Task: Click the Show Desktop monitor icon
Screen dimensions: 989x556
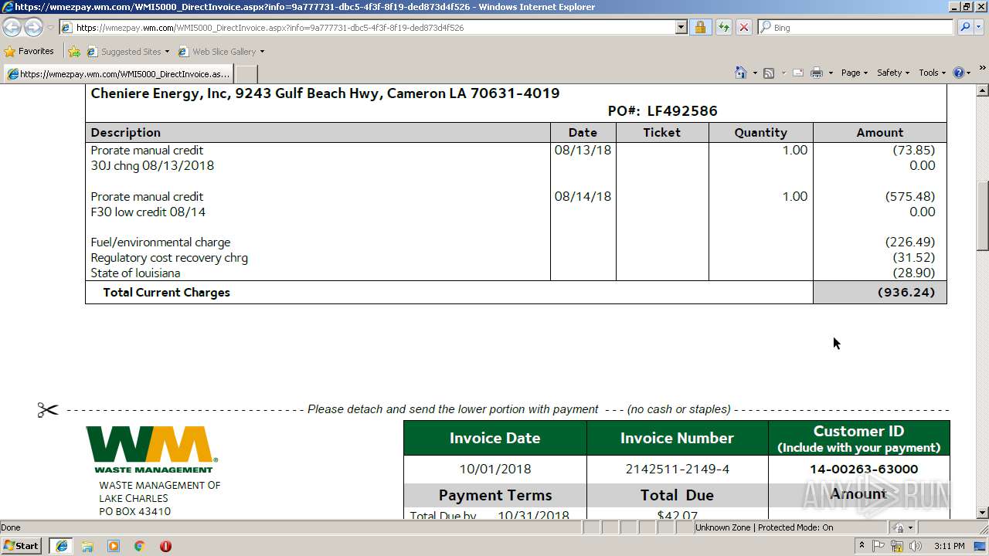Action: point(979,546)
